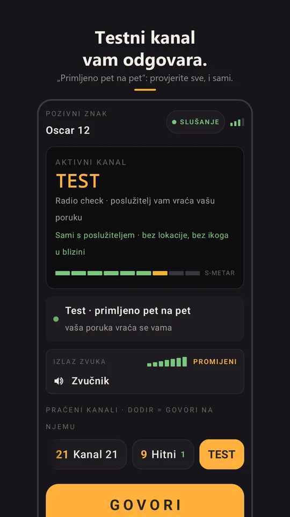The image size is (290, 517).
Task: Tap the green unread count on Hitni
Action: [183, 455]
